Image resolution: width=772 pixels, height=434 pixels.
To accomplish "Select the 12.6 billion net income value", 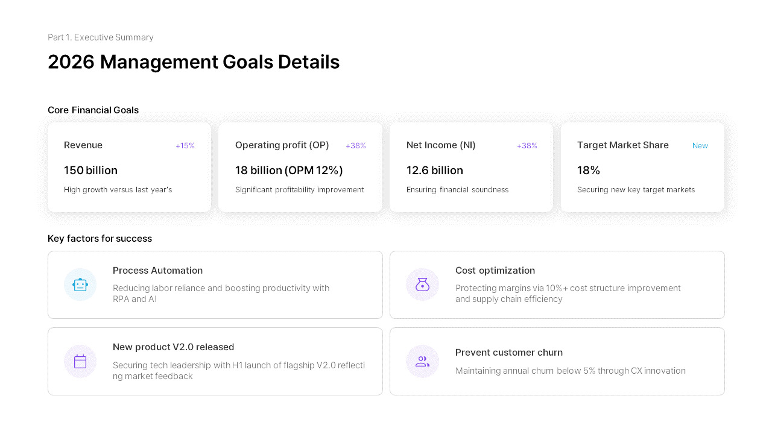I will coord(435,171).
